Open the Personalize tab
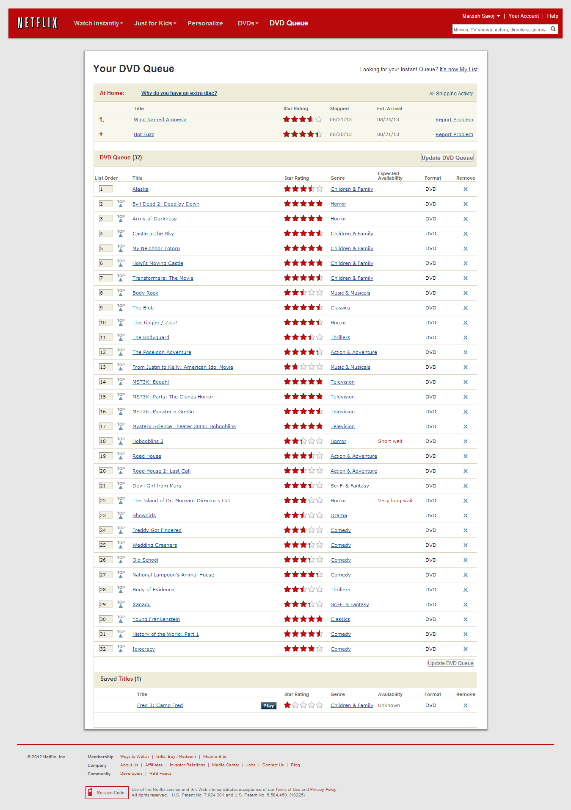Viewport: 571px width, 810px height. pos(205,23)
